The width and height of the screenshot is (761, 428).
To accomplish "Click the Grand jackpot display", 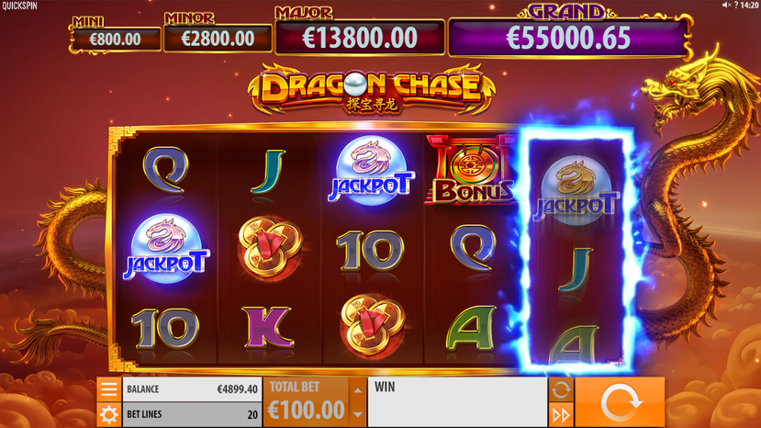I will [x=568, y=39].
